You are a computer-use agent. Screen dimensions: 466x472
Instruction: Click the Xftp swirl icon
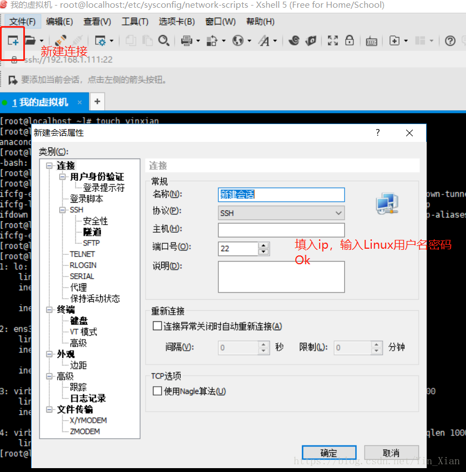coord(294,40)
